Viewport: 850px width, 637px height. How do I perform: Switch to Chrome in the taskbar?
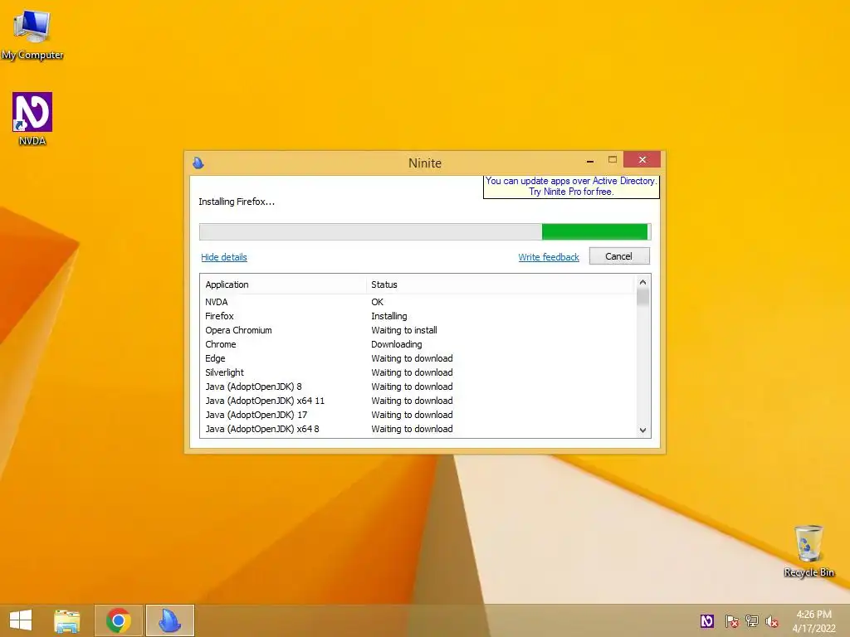coord(118,620)
